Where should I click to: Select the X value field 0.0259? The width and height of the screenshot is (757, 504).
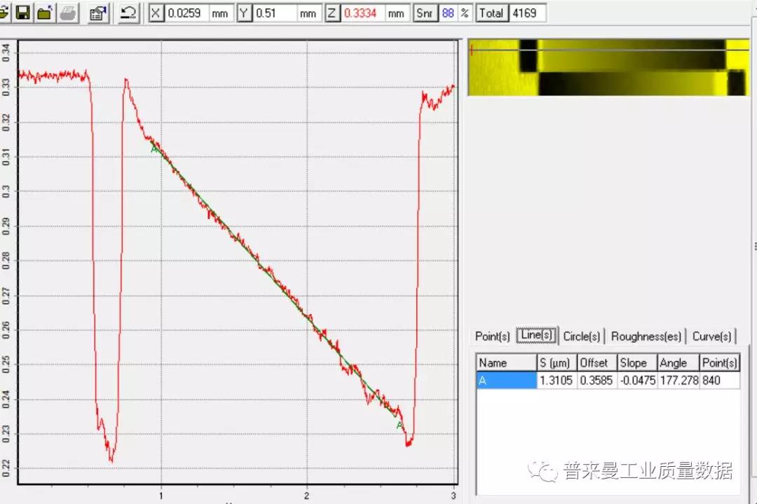point(186,13)
